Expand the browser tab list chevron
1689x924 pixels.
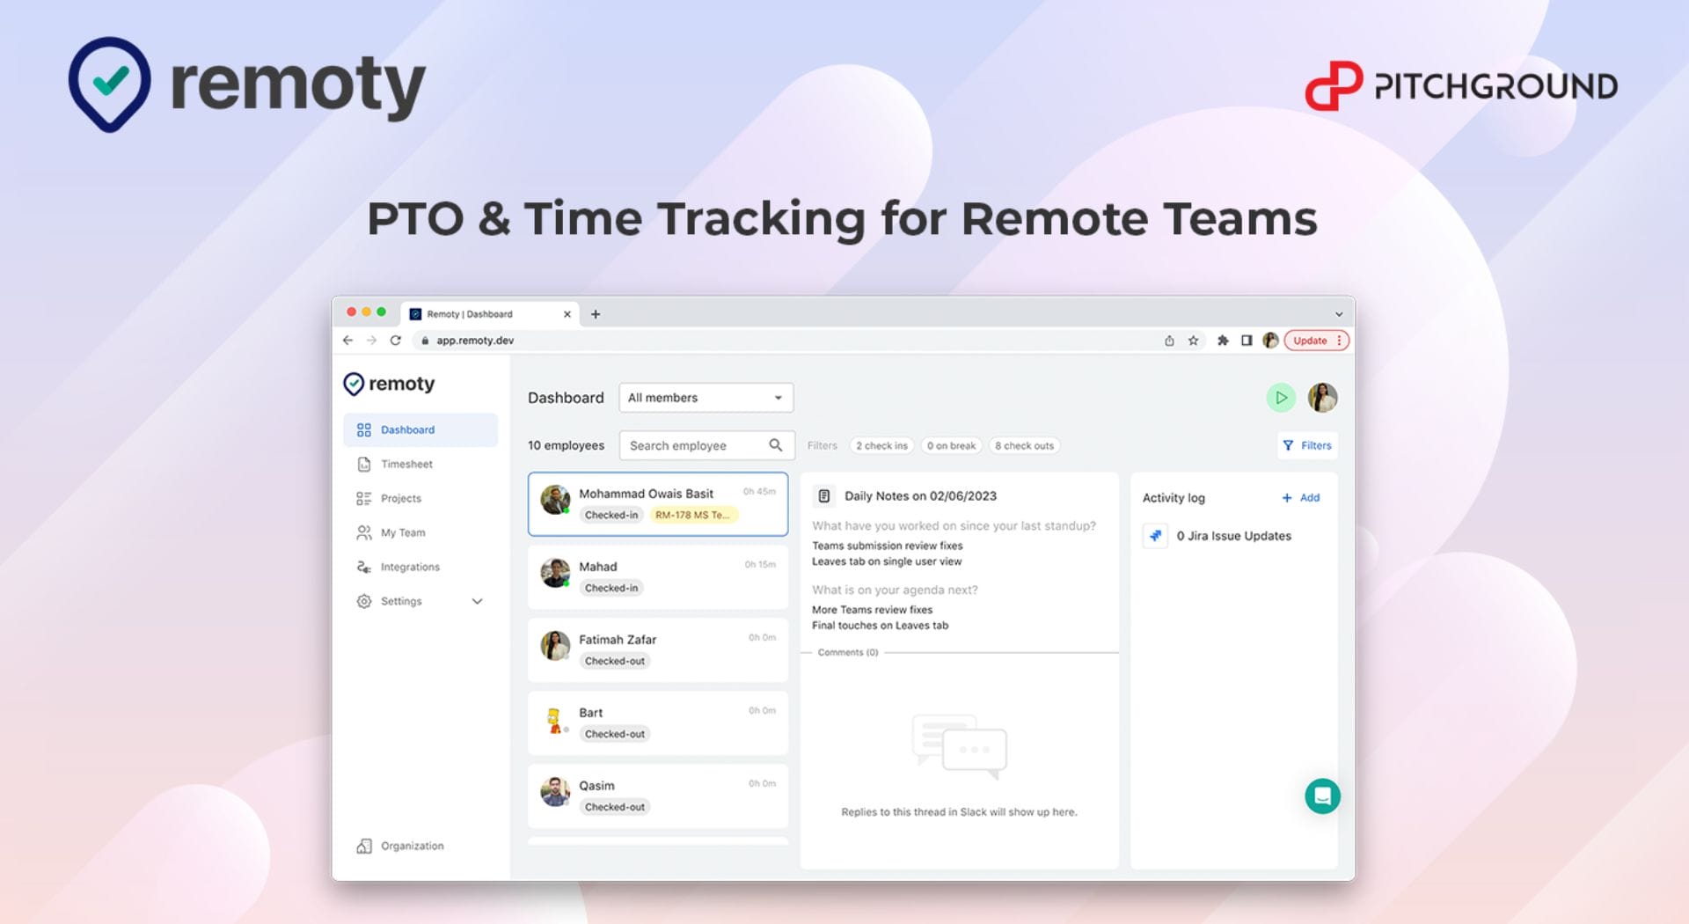click(1338, 314)
